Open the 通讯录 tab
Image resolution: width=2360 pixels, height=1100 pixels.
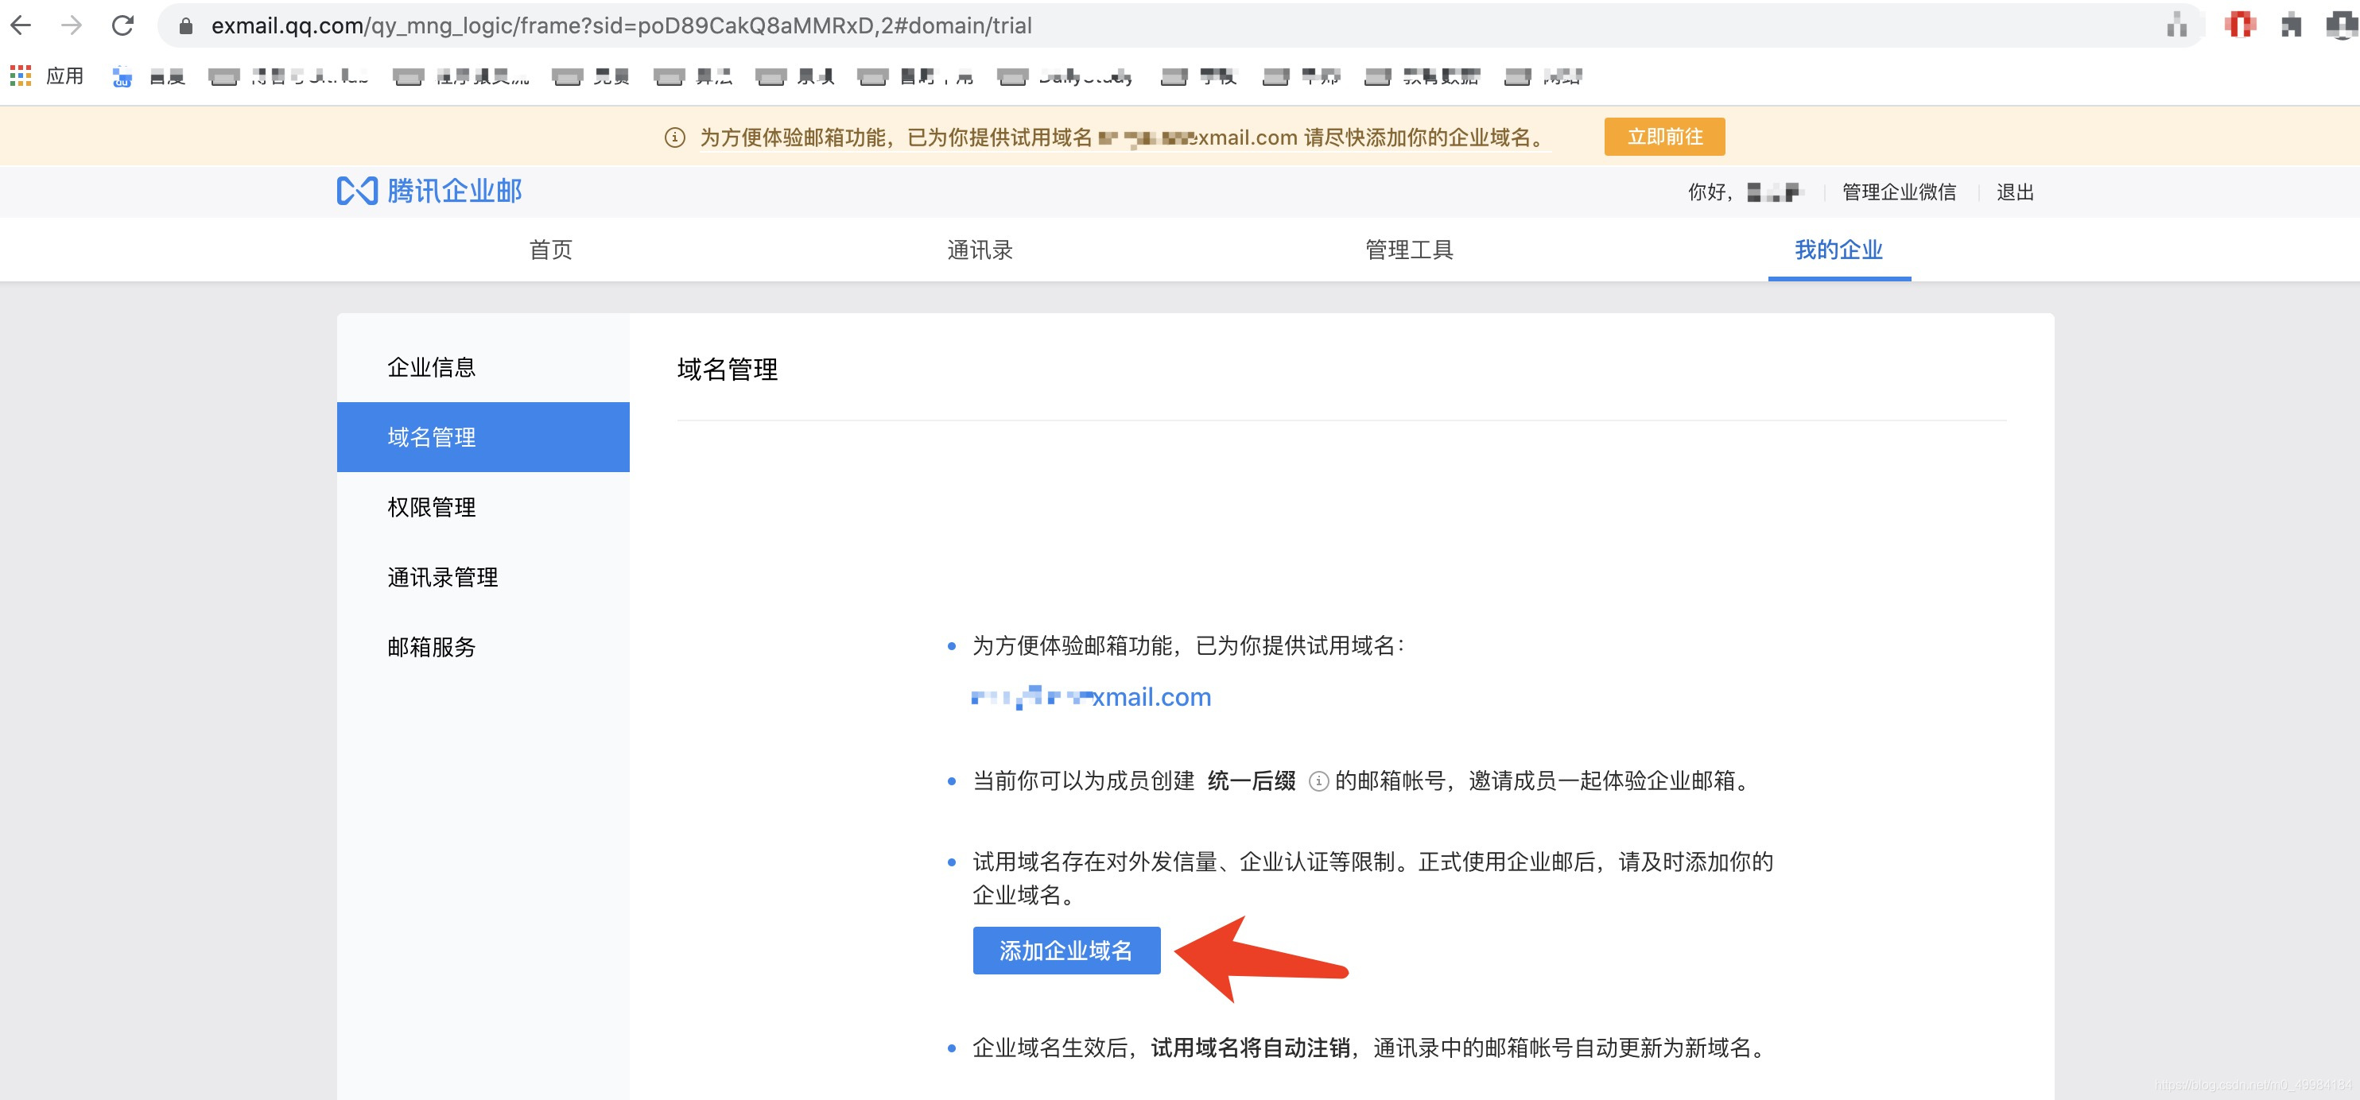[x=980, y=250]
